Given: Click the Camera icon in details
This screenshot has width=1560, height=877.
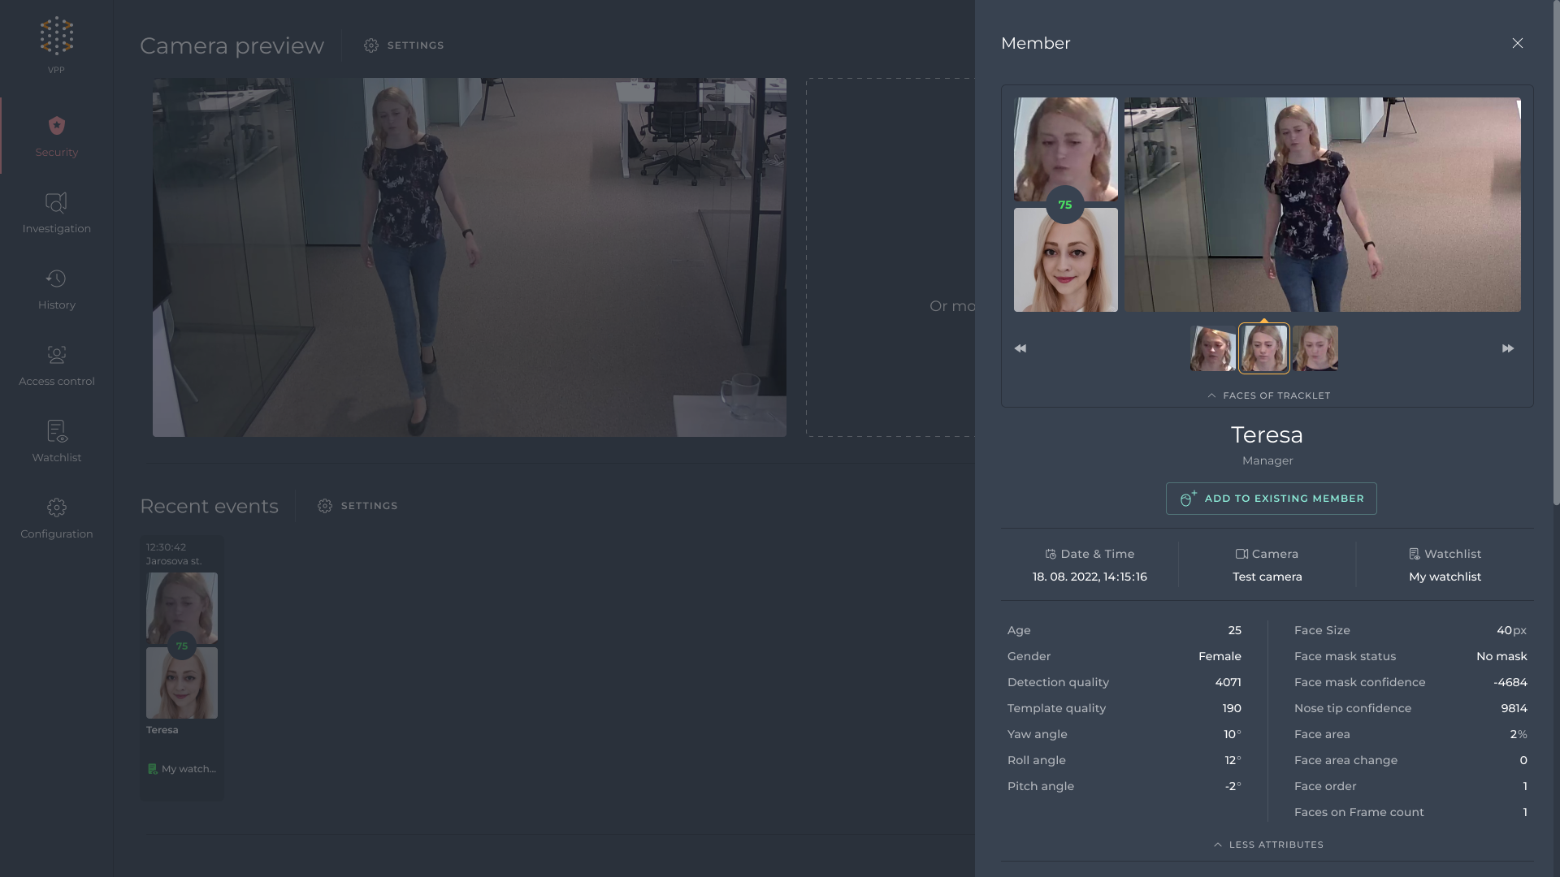Looking at the screenshot, I should (x=1241, y=555).
